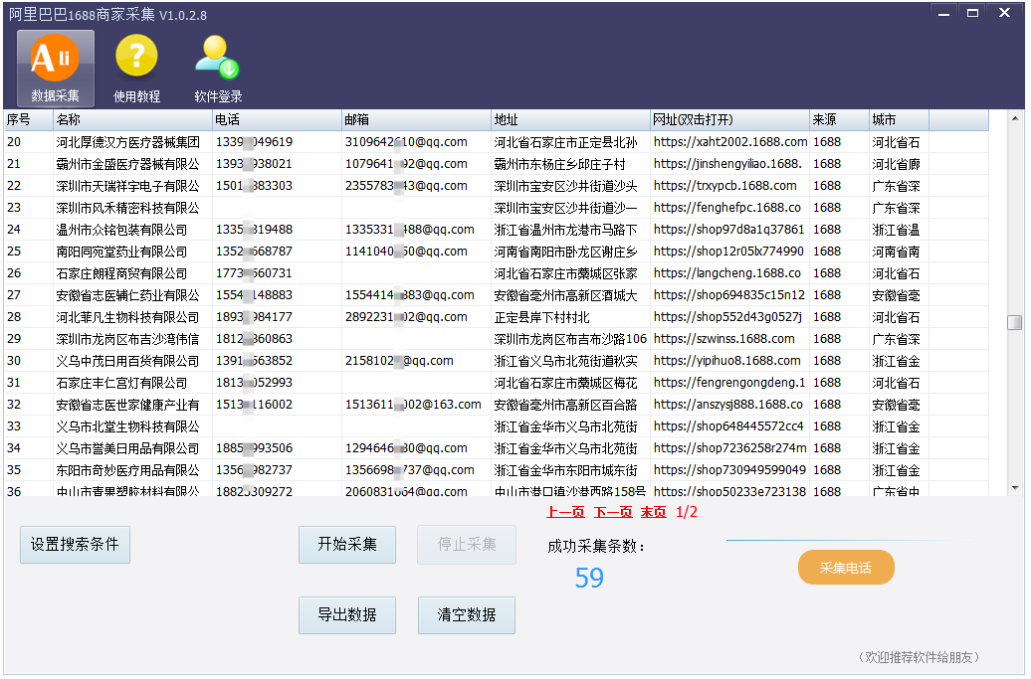Click the orange 采集电话 button
Viewport: 1031px width, 679px height.
(846, 568)
